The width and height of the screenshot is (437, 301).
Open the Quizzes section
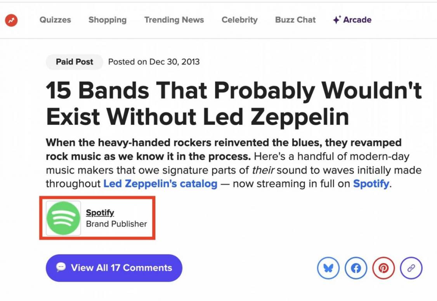pyautogui.click(x=55, y=20)
